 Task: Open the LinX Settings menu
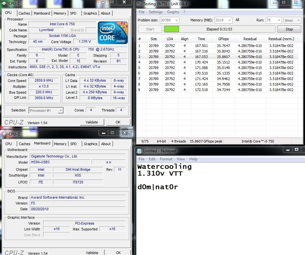click(156, 12)
